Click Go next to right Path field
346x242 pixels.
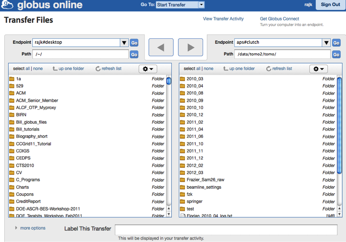pyautogui.click(x=336, y=55)
